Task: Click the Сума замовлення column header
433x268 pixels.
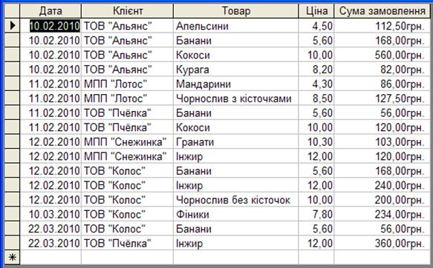Action: (x=382, y=10)
